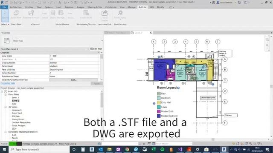The height and width of the screenshot is (153, 273).
Task: Click the Cortana circle taskbar icon
Action: 74,149
